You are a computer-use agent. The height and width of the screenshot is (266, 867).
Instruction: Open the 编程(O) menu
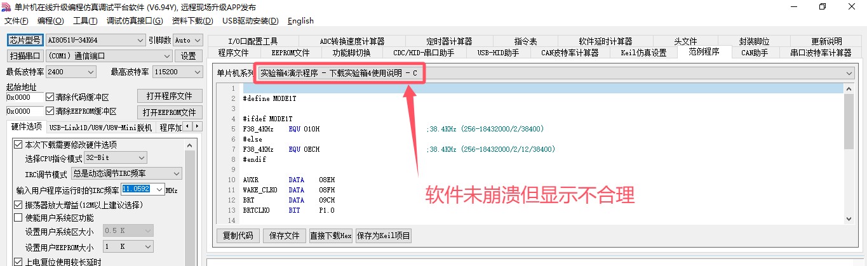51,20
